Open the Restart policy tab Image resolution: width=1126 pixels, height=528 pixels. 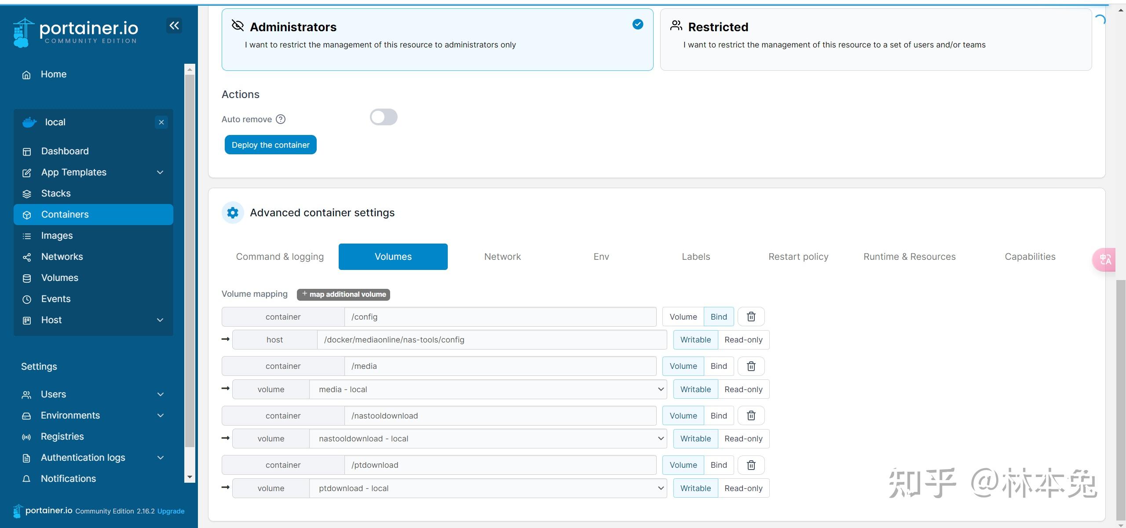[x=798, y=257]
